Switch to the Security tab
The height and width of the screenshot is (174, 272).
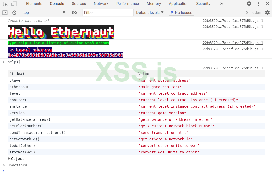point(203,4)
